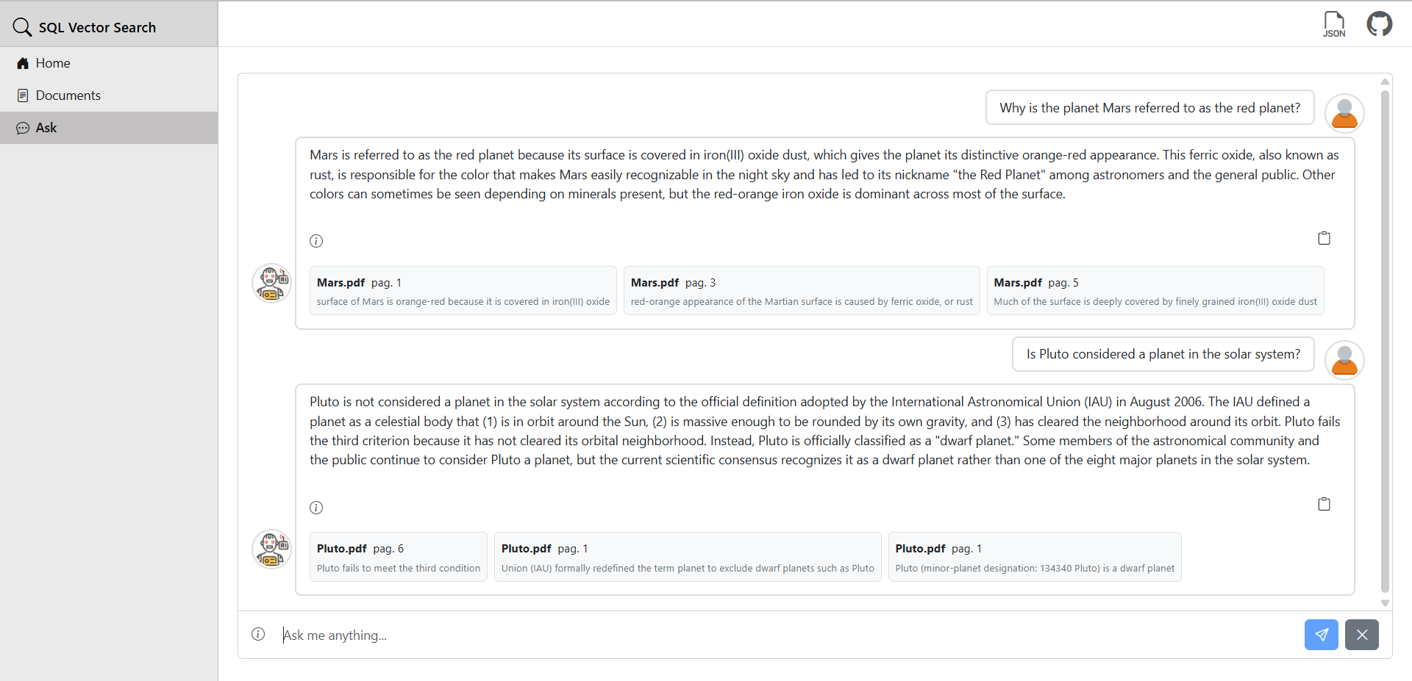The width and height of the screenshot is (1412, 681).
Task: Click the SQL Vector Search magnifier logo
Action: click(x=22, y=26)
